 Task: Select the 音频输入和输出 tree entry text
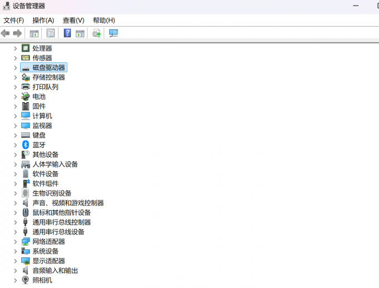55,270
